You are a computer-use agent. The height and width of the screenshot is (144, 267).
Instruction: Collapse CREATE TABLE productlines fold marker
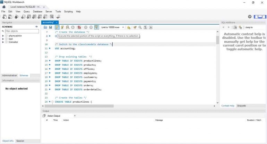point(52,102)
